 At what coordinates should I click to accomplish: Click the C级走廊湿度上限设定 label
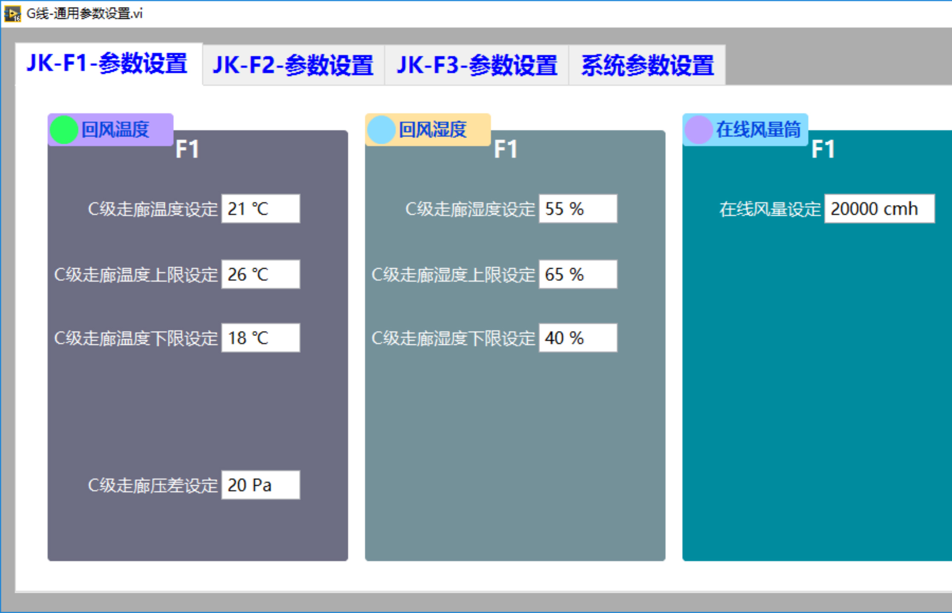(453, 275)
